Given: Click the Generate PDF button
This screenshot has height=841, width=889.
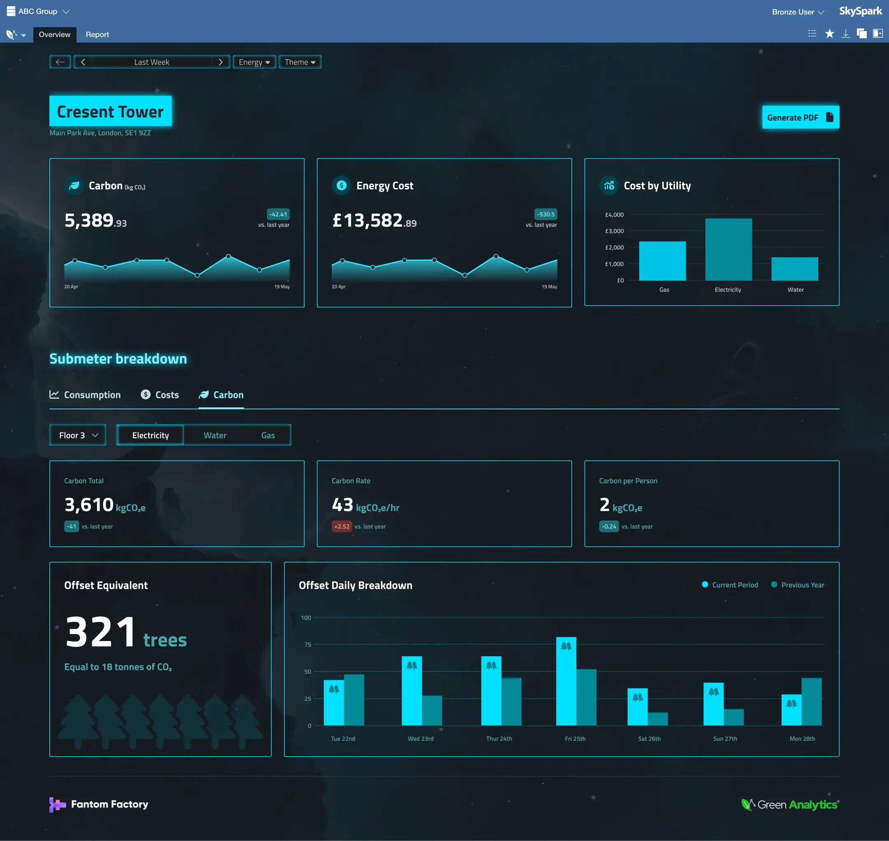Looking at the screenshot, I should 800,117.
